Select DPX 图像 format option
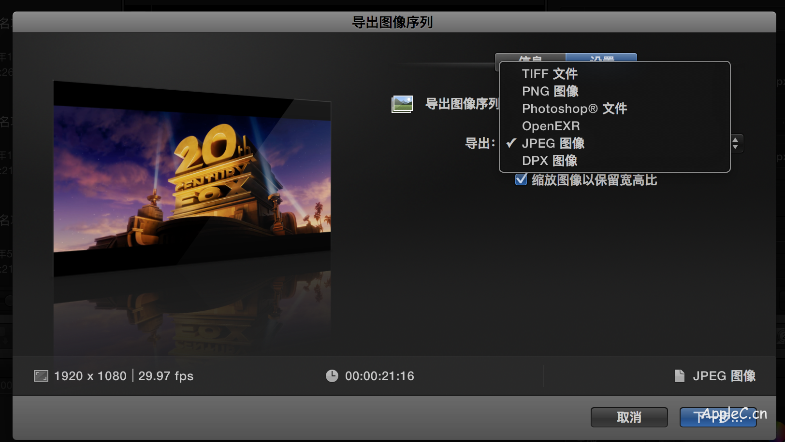This screenshot has width=785, height=442. [x=614, y=161]
